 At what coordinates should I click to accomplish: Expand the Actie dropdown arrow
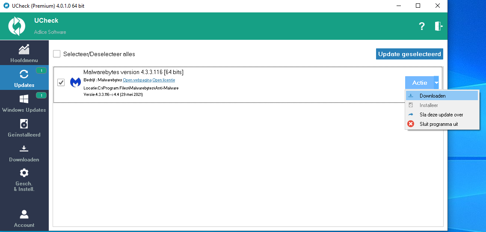[436, 83]
